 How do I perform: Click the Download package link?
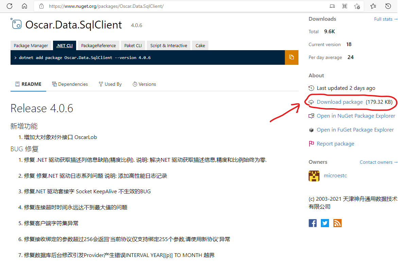[340, 102]
